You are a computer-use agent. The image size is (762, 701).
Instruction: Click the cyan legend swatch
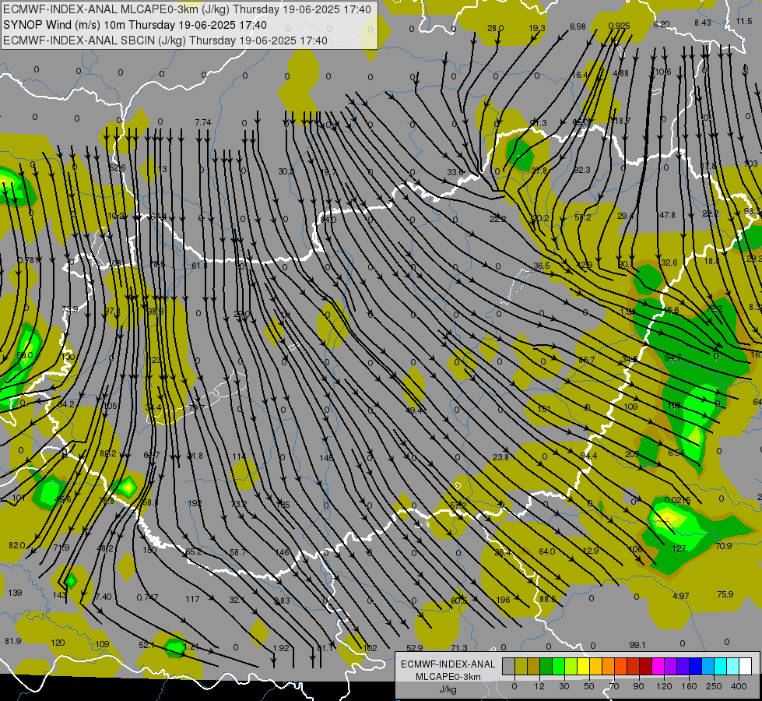[x=720, y=666]
